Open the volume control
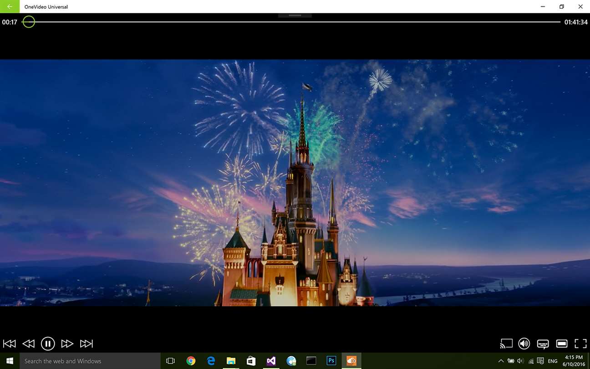This screenshot has height=369, width=590. pos(524,343)
